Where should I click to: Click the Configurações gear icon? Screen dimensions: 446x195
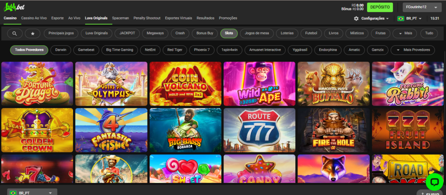[356, 19]
